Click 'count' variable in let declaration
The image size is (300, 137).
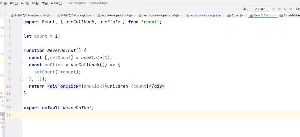[41, 36]
